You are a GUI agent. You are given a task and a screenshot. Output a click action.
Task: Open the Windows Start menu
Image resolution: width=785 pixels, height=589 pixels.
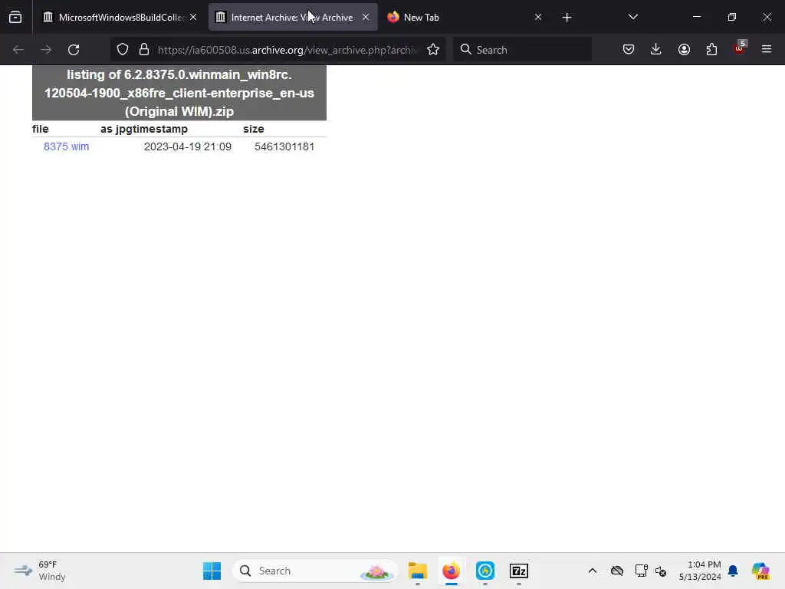click(212, 571)
